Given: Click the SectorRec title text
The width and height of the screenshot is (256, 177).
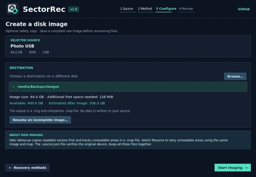Looking at the screenshot, I should (x=44, y=9).
